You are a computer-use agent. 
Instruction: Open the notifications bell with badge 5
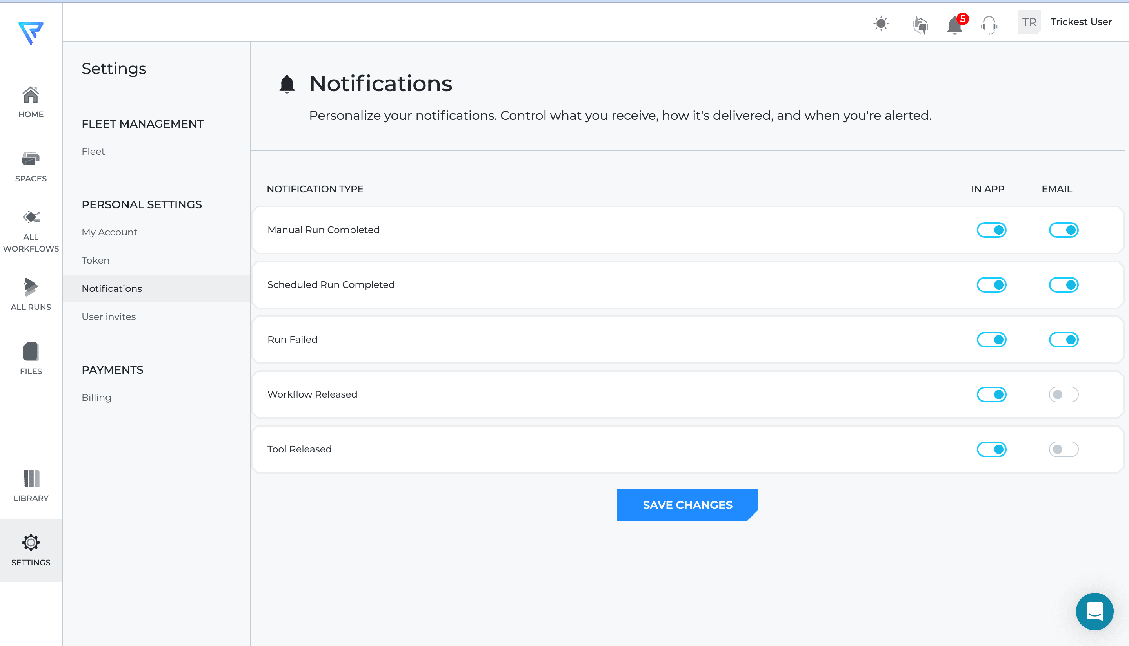(956, 24)
